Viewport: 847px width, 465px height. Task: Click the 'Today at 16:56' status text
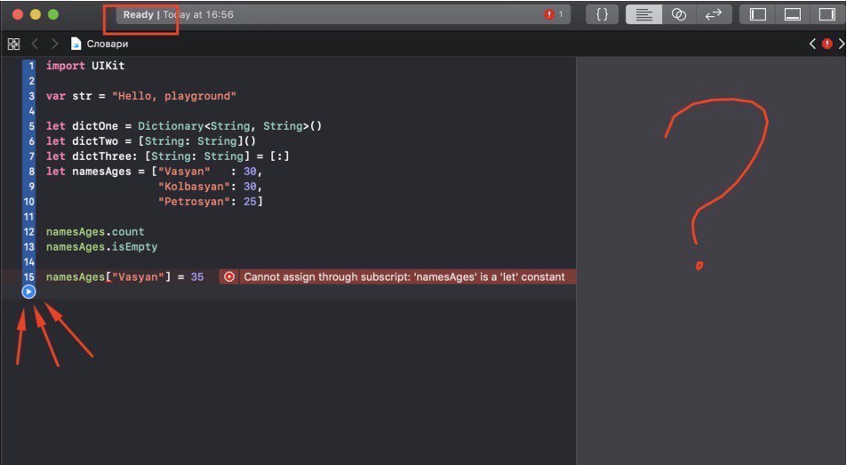click(x=198, y=14)
